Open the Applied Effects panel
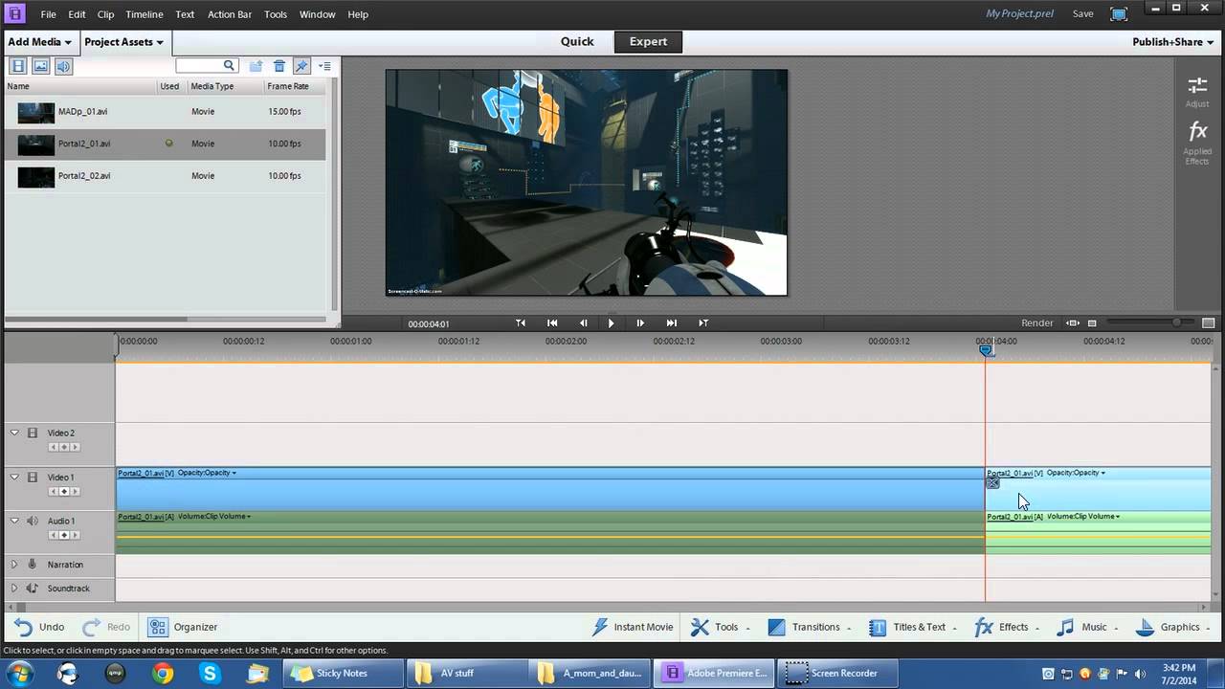Viewport: 1225px width, 689px height. [1197, 144]
